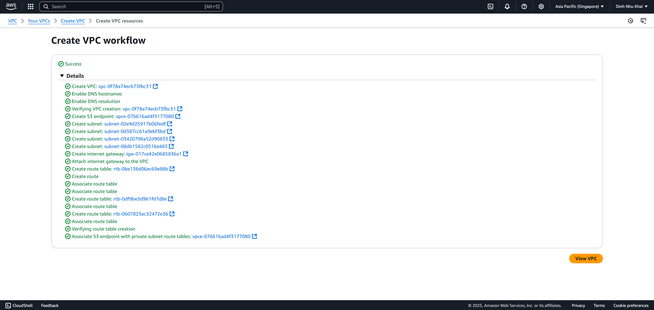Open the AWS services grid menu
Image resolution: width=654 pixels, height=310 pixels.
pyautogui.click(x=31, y=6)
